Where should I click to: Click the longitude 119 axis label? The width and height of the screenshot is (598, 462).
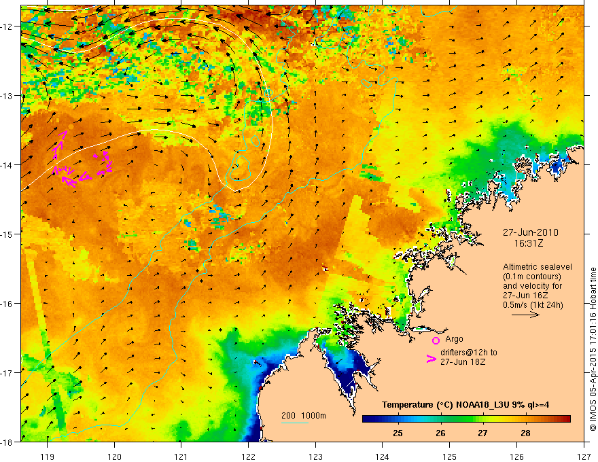(47, 457)
